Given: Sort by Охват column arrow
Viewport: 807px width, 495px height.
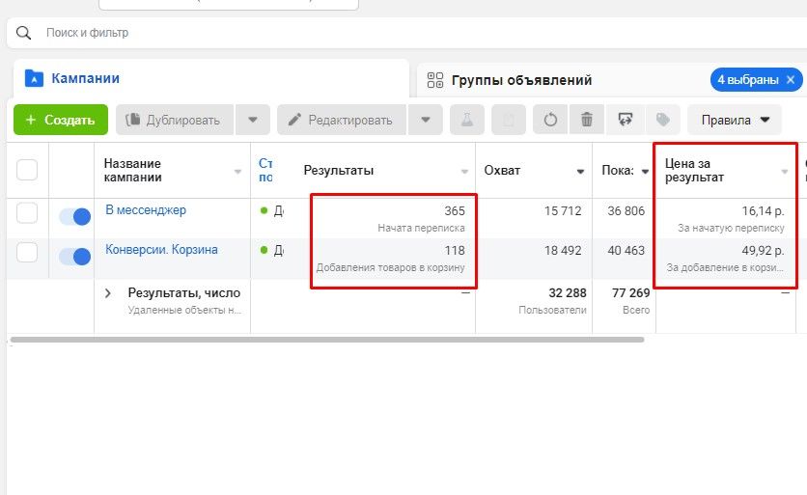Looking at the screenshot, I should click(x=580, y=172).
